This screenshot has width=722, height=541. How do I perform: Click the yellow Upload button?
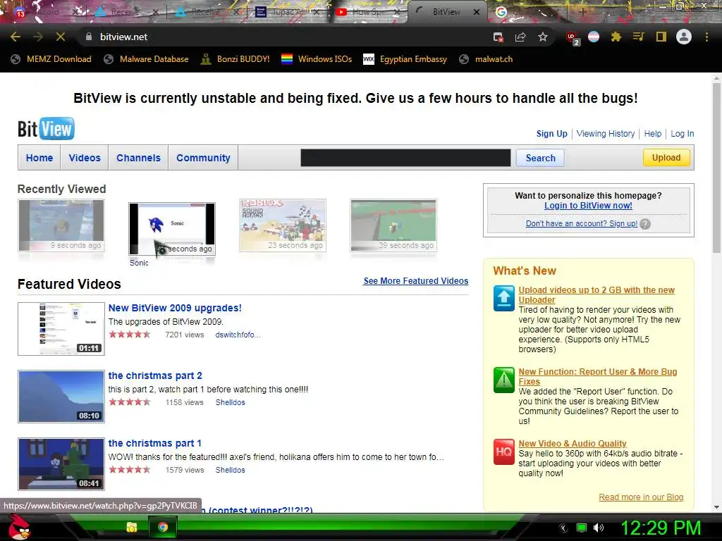point(666,157)
